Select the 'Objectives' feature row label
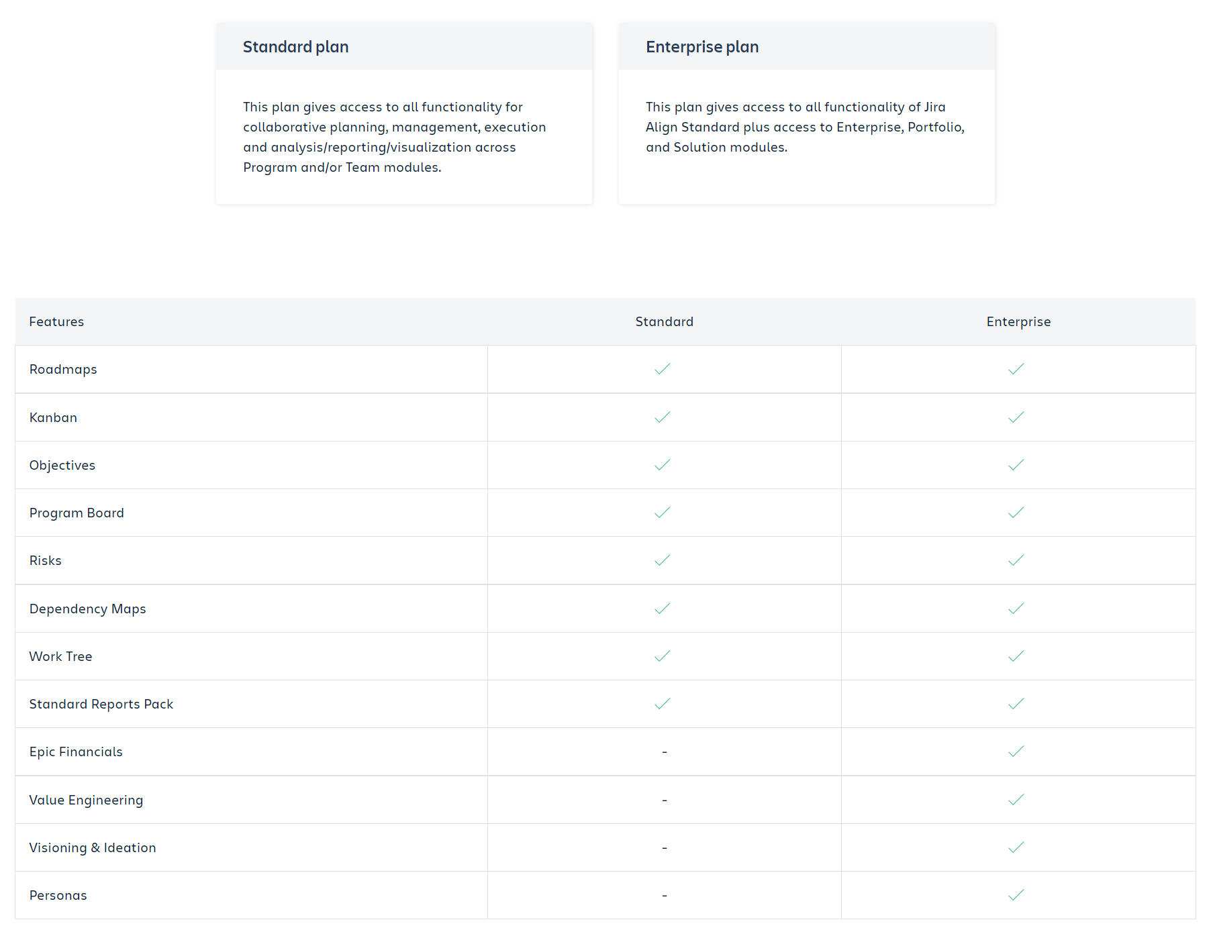Image resolution: width=1211 pixels, height=934 pixels. (62, 465)
